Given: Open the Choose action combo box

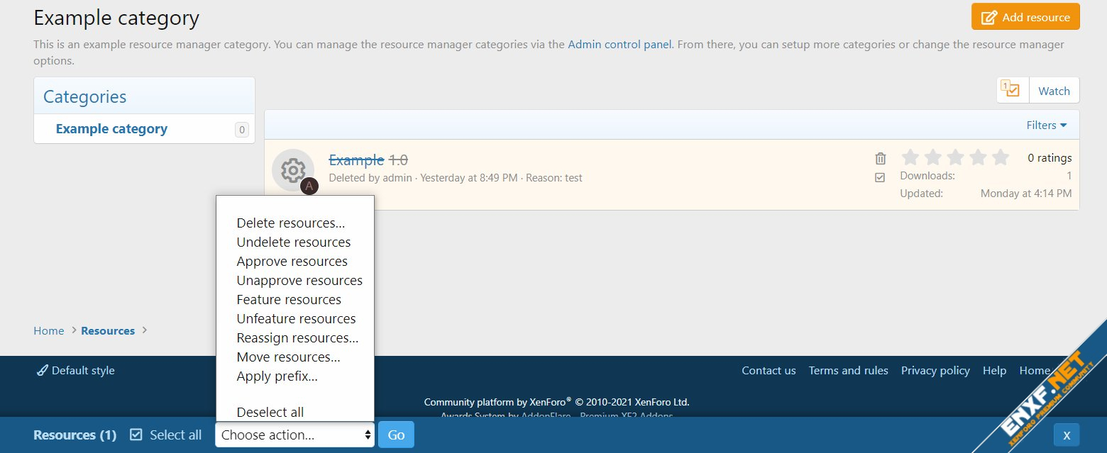Looking at the screenshot, I should point(294,435).
